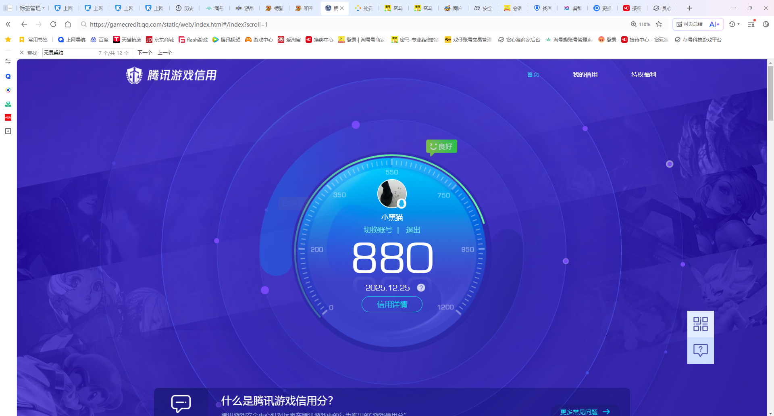This screenshot has height=416, width=774.
Task: Open the question-mark feedback bubble below the QR code
Action: [701, 350]
